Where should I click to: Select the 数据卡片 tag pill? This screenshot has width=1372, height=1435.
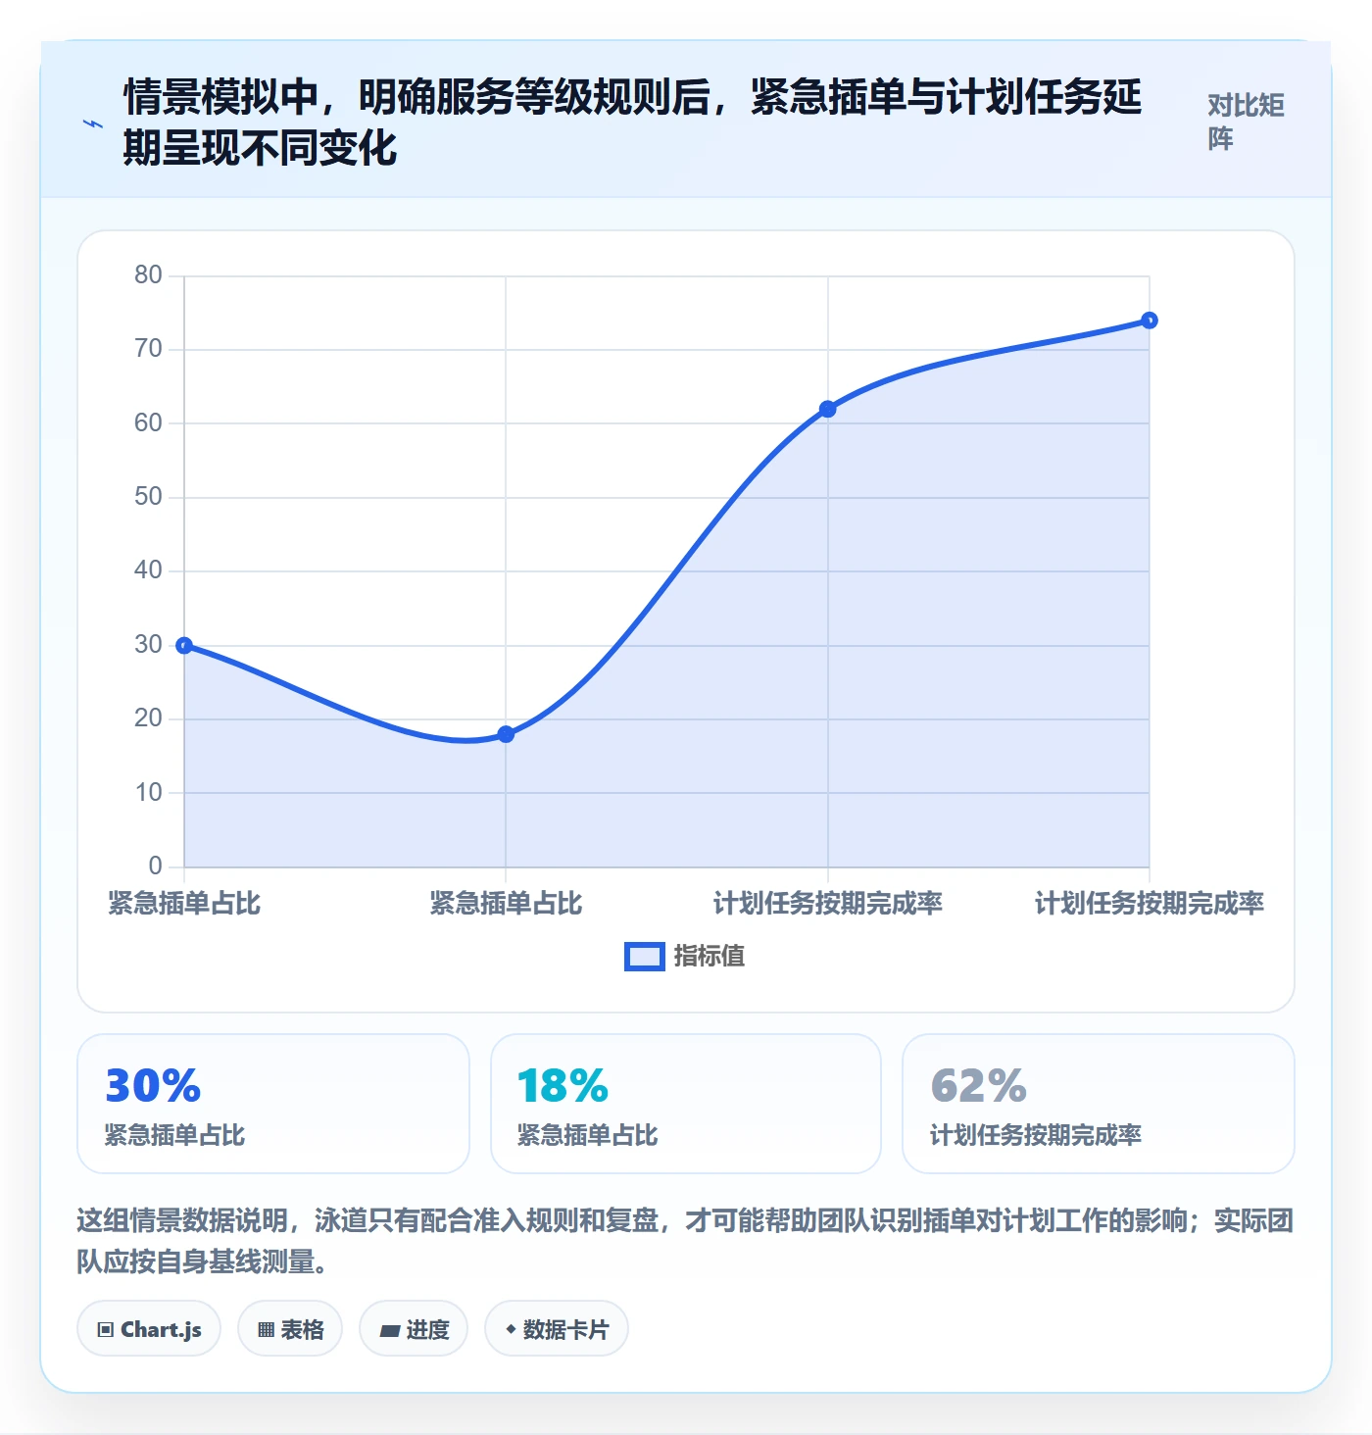[557, 1329]
